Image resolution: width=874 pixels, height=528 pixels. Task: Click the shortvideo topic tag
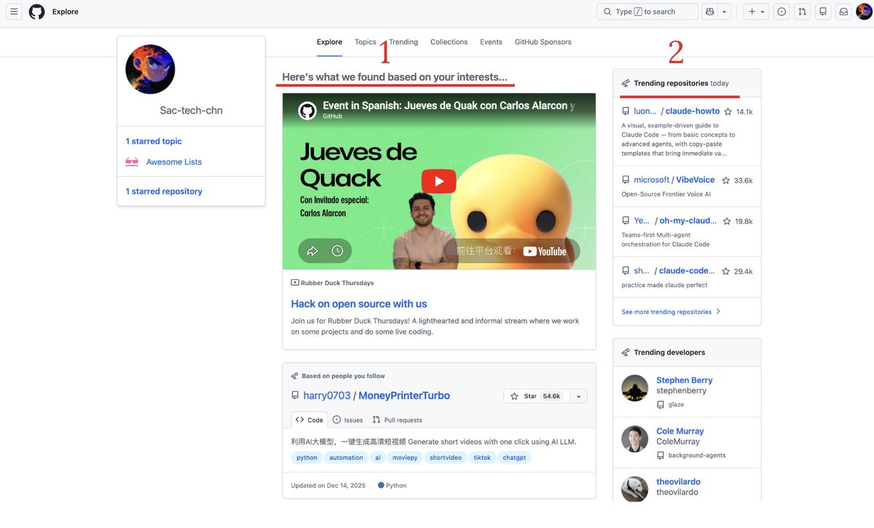[x=446, y=457]
